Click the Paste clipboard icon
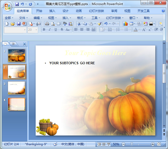 tap(91, 24)
